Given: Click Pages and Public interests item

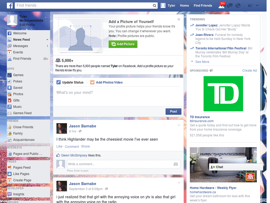Looking at the screenshot, I should tap(28, 154).
